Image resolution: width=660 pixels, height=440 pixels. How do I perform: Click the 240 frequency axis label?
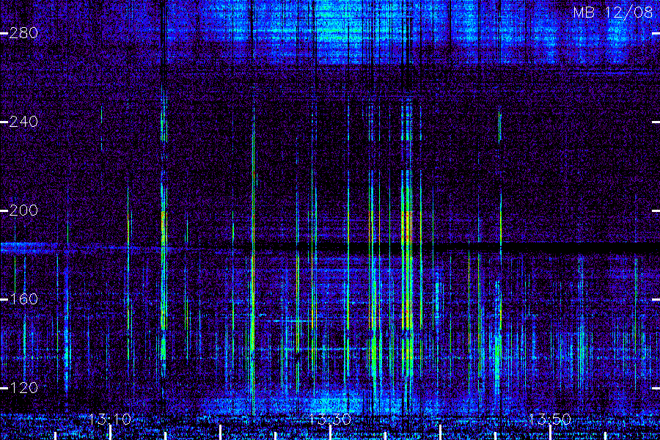coord(23,122)
